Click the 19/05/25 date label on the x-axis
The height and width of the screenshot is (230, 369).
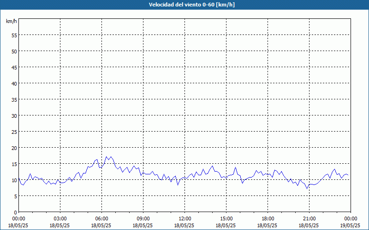350,225
